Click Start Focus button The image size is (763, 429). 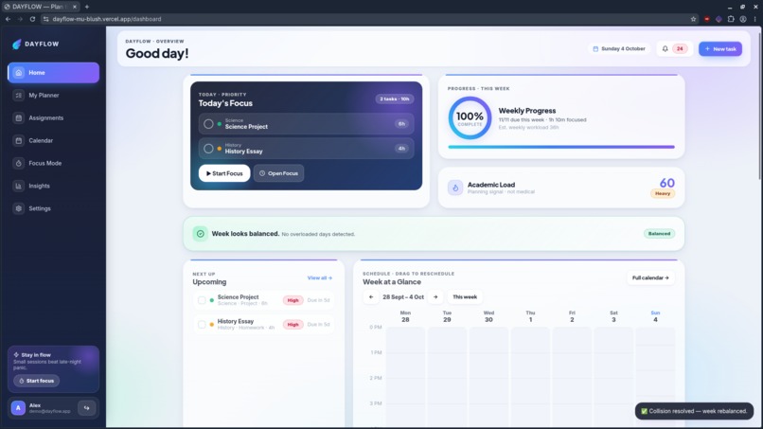[224, 173]
